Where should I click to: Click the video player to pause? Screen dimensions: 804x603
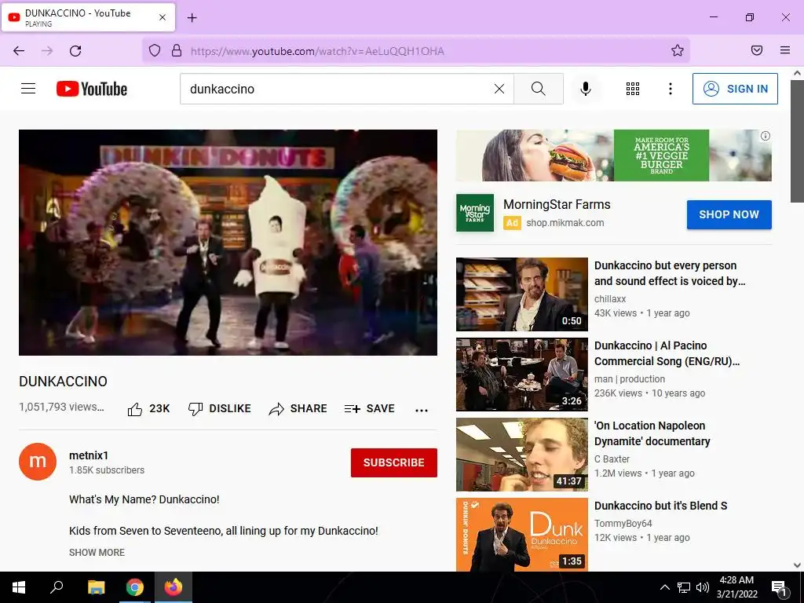click(x=228, y=242)
